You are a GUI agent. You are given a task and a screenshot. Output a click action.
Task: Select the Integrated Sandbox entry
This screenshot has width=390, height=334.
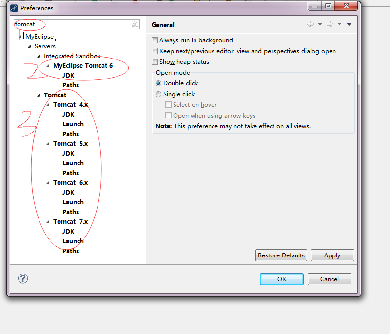pyautogui.click(x=72, y=56)
